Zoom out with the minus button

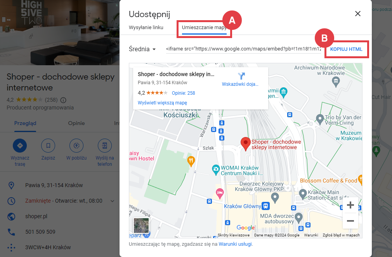350,221
